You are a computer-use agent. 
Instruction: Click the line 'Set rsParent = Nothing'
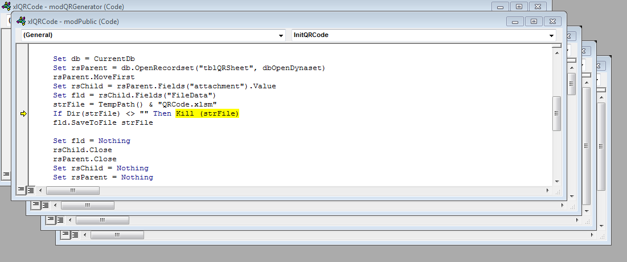coord(103,177)
